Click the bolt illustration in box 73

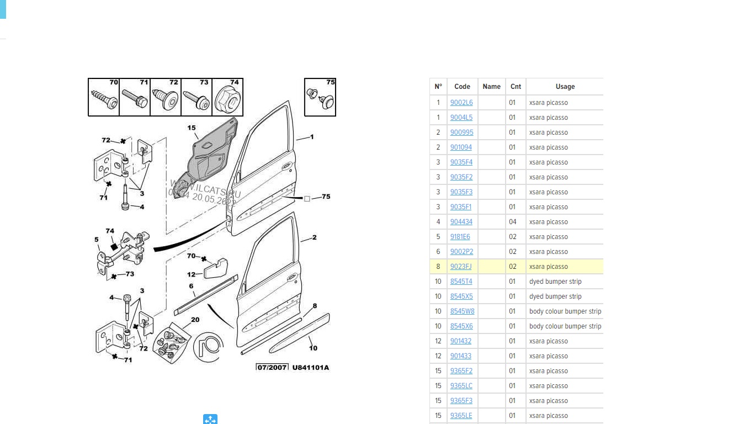(x=196, y=99)
